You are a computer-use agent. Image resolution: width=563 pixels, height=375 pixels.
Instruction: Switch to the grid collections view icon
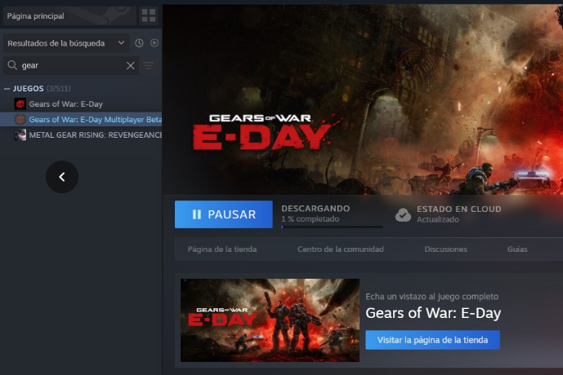(x=149, y=15)
